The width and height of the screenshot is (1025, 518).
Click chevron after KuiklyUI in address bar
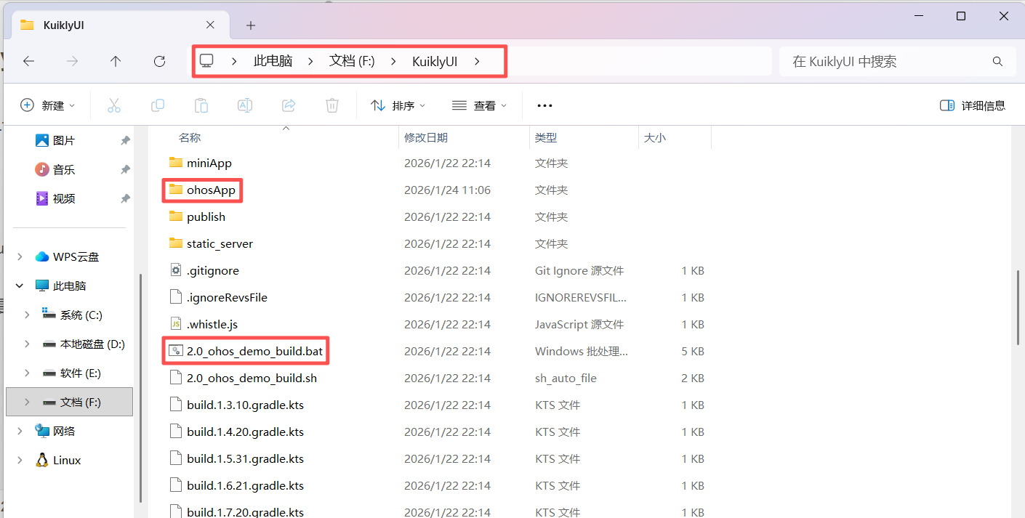[x=477, y=62]
